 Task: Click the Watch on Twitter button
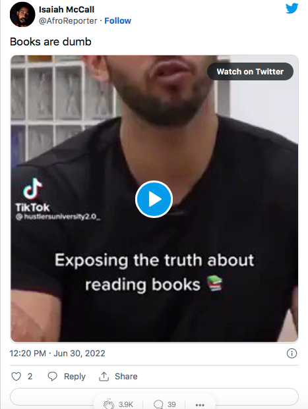pyautogui.click(x=250, y=72)
